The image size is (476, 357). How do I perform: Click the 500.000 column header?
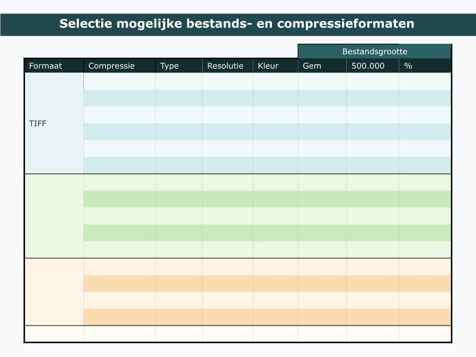pyautogui.click(x=373, y=66)
